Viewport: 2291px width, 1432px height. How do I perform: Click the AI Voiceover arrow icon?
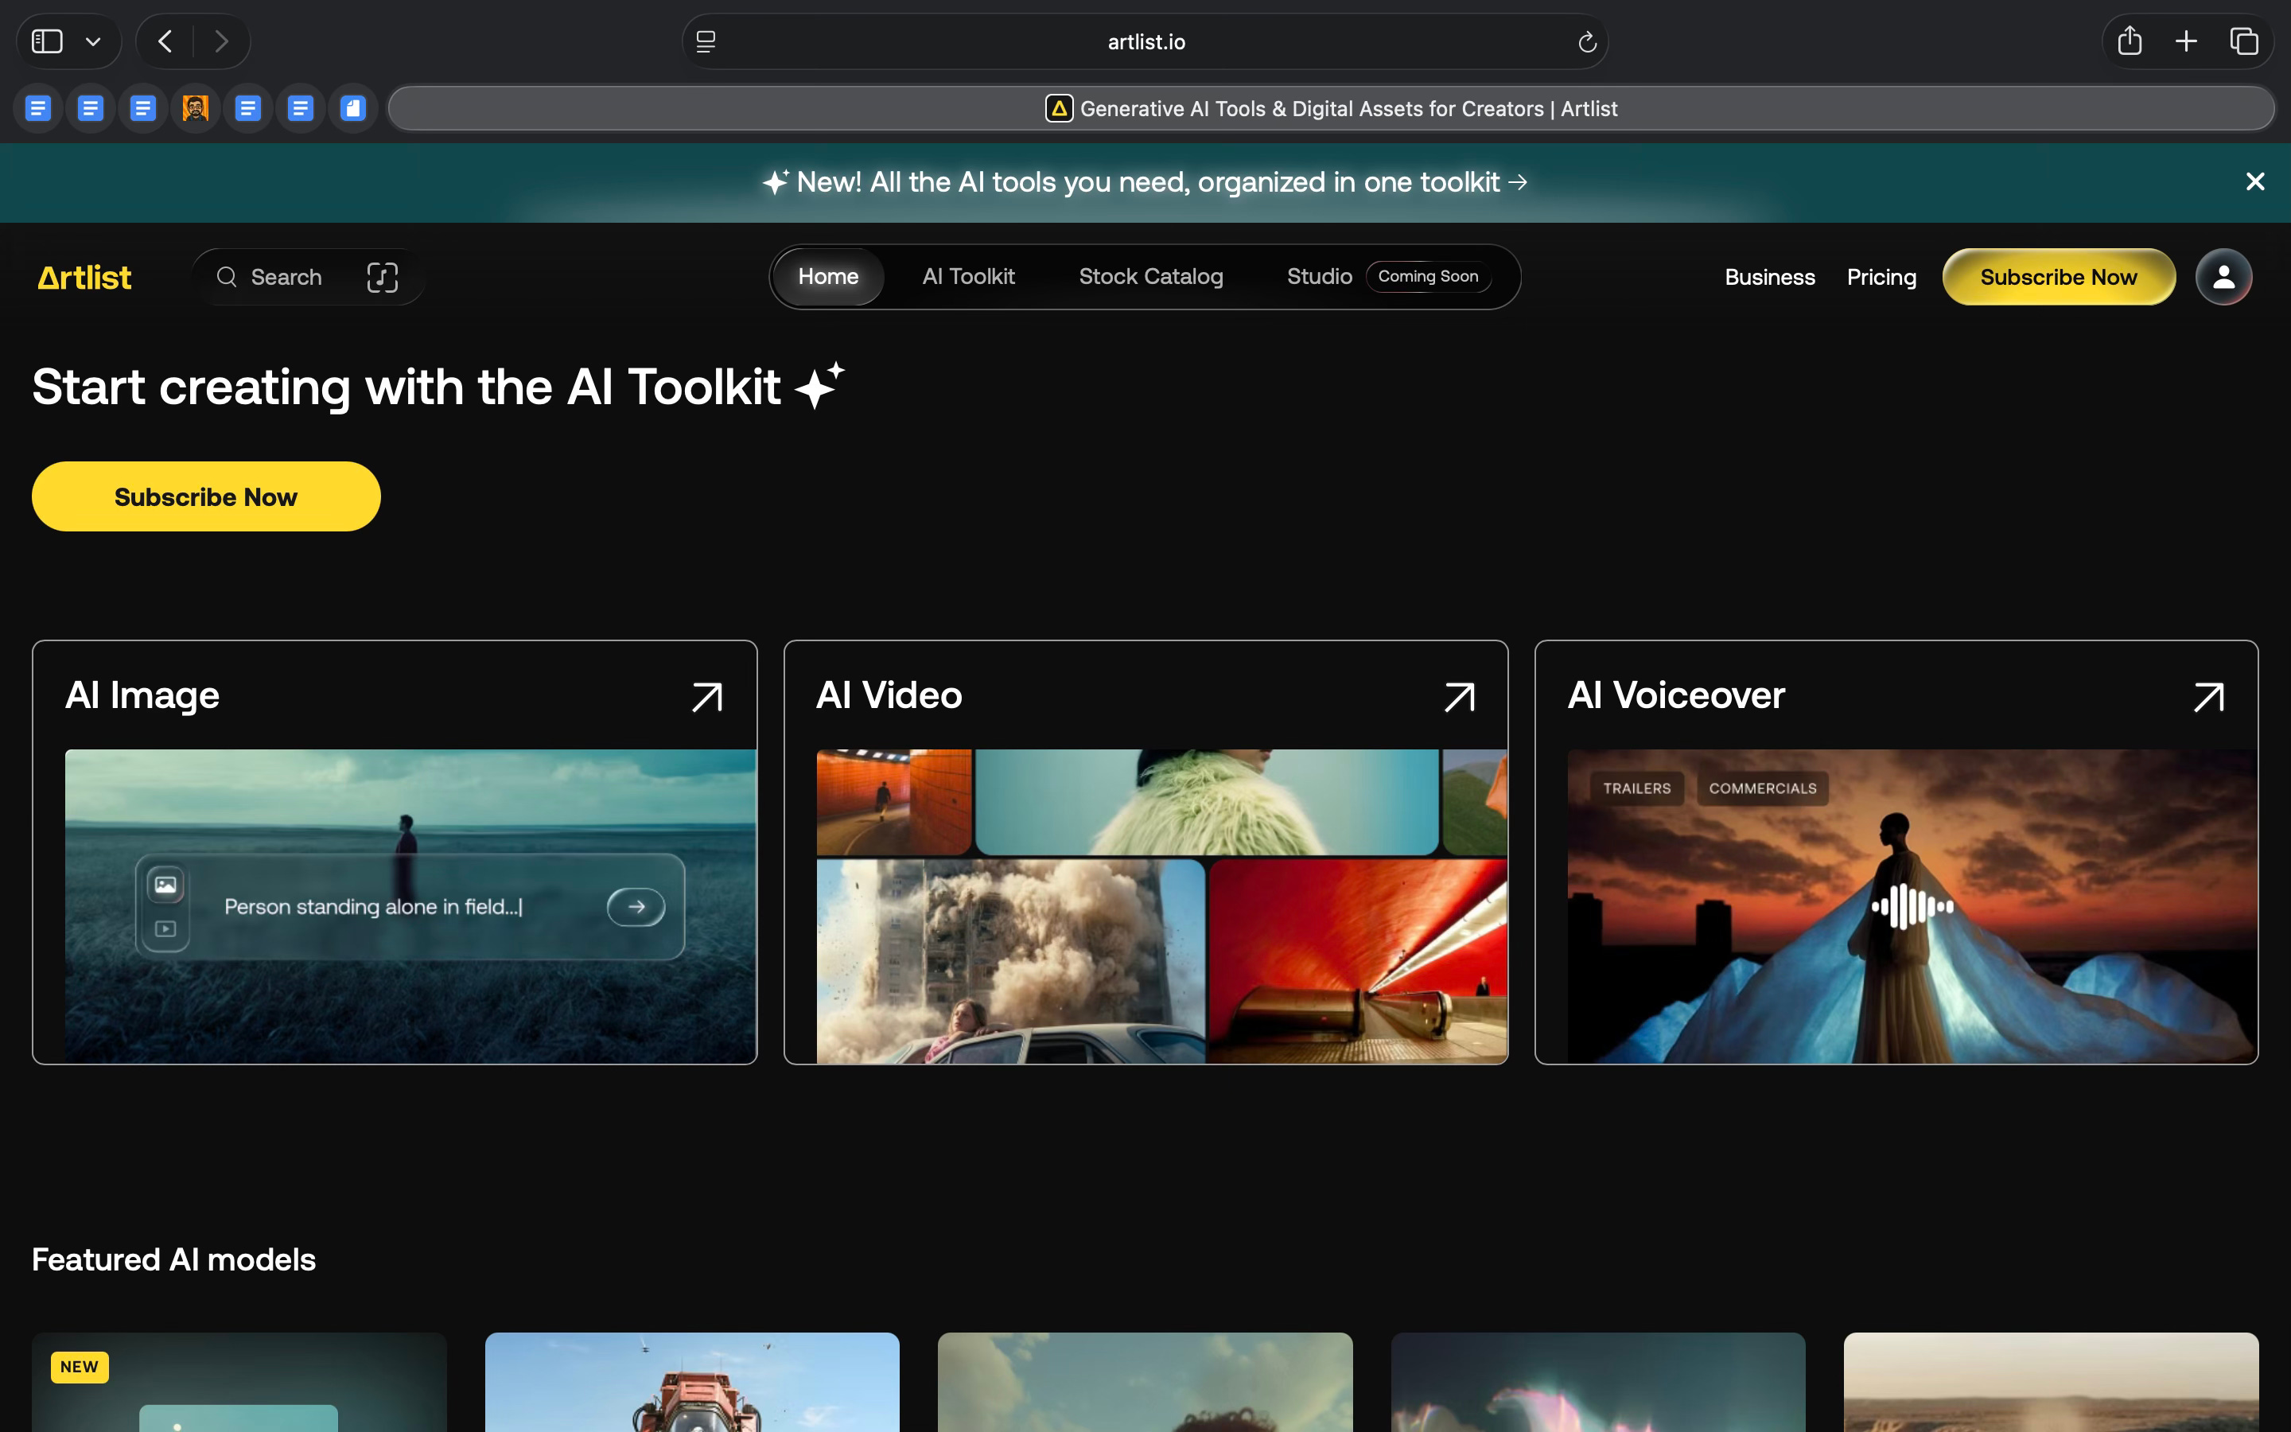tap(2208, 697)
